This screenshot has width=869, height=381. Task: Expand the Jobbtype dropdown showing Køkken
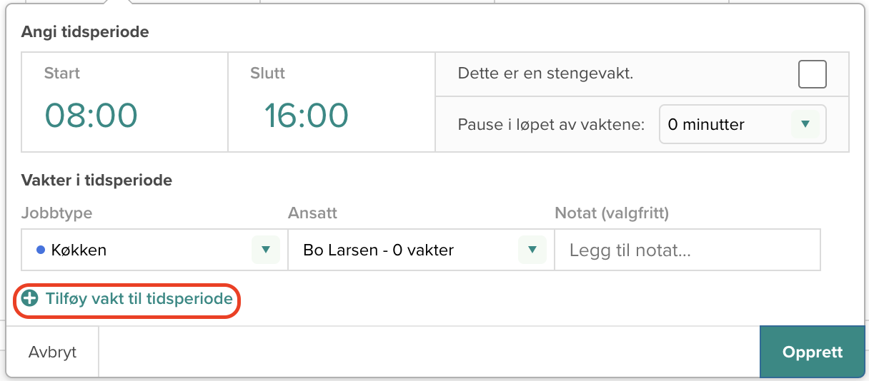tap(154, 250)
